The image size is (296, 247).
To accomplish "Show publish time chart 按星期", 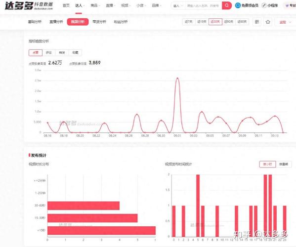I will point(284,164).
